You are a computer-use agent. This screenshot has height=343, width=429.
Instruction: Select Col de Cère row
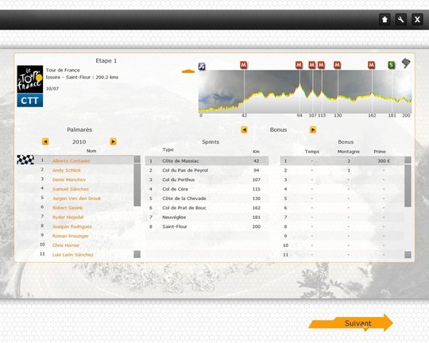207,189
